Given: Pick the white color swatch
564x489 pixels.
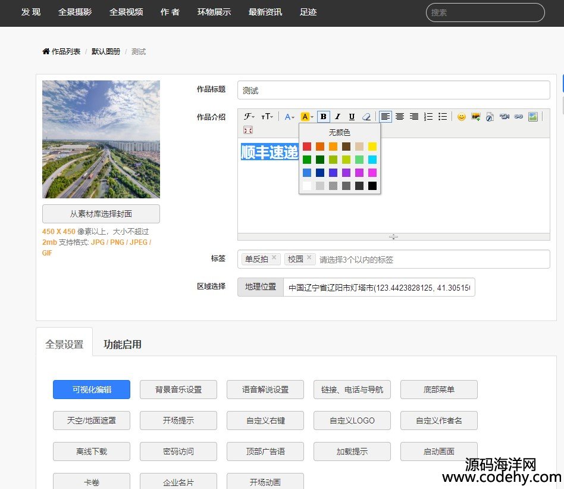Looking at the screenshot, I should coord(307,186).
